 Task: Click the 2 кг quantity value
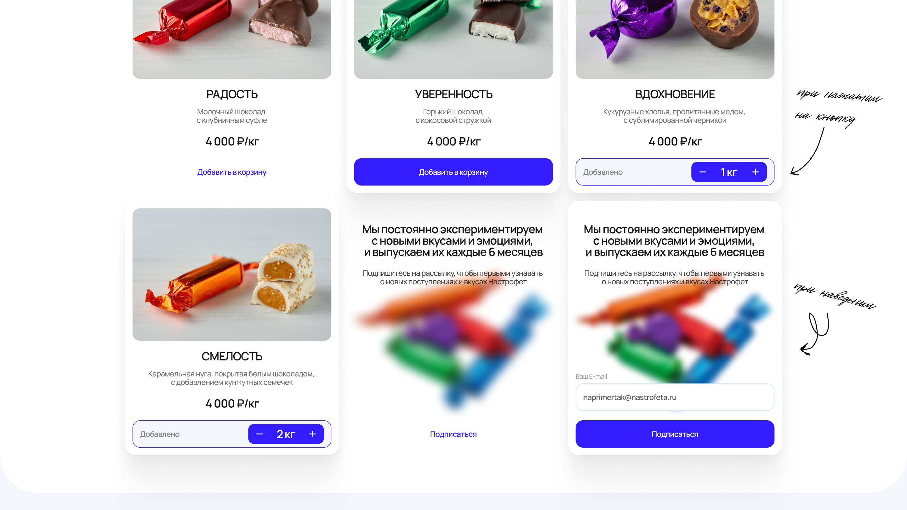point(286,434)
